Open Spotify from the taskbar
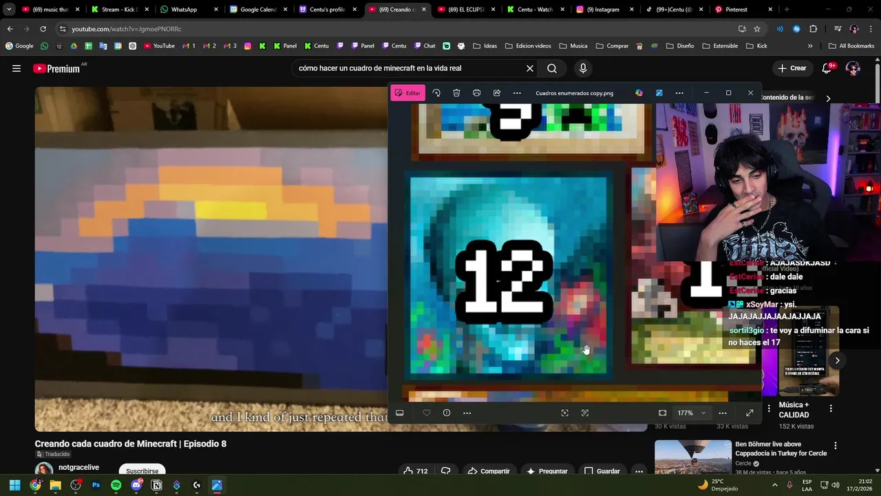 click(116, 485)
